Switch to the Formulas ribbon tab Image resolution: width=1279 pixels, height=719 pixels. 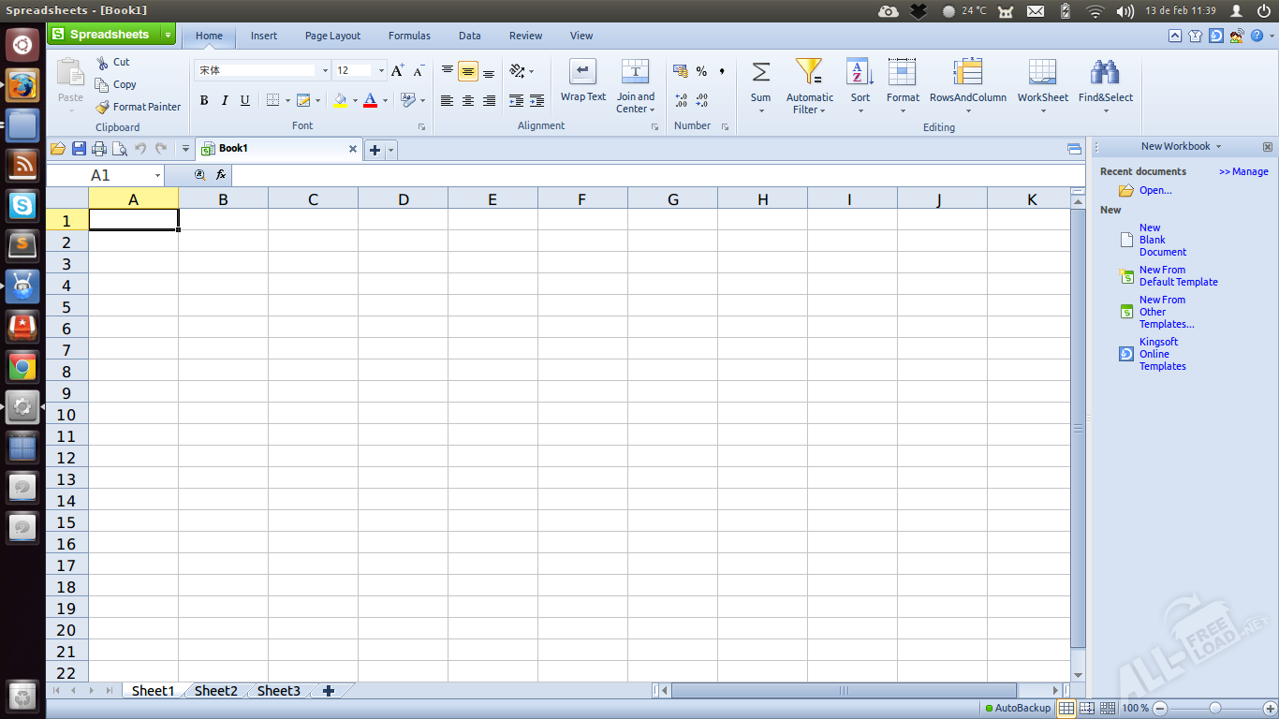(x=409, y=36)
